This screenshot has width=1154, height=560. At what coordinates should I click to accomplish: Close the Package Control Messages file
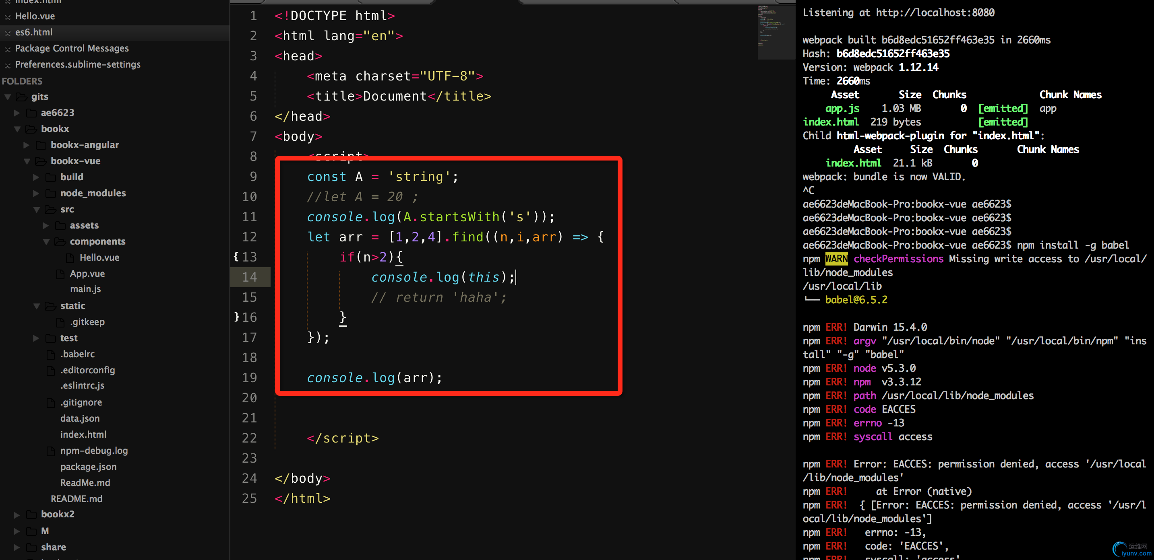coord(7,49)
